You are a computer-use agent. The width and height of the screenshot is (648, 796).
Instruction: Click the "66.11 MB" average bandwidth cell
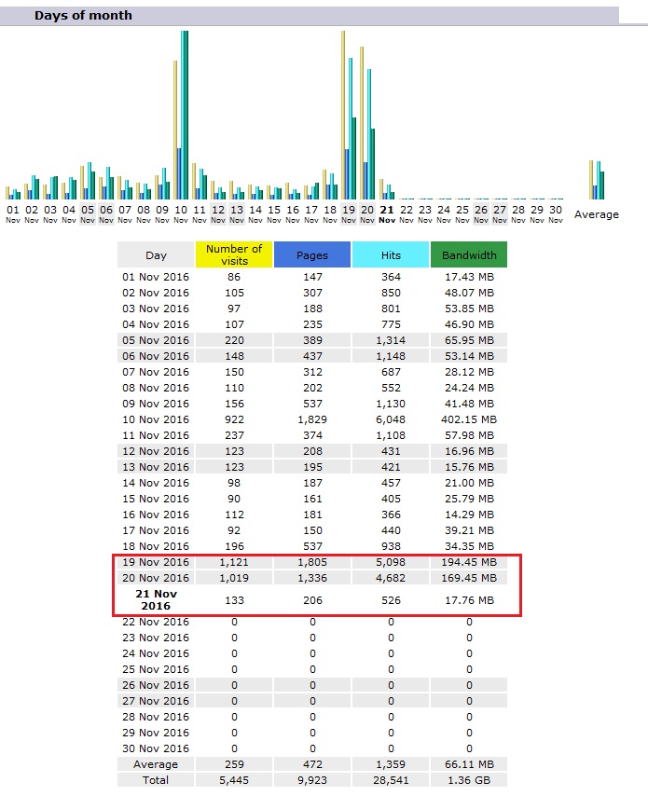click(x=469, y=764)
